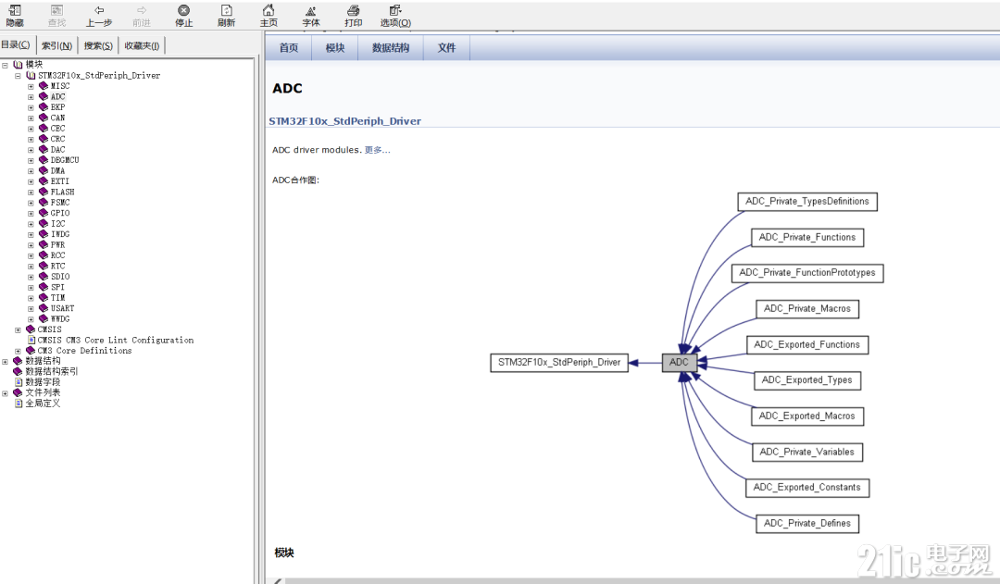
Task: Click the ADC_Private_Macros graph node
Action: pos(806,309)
